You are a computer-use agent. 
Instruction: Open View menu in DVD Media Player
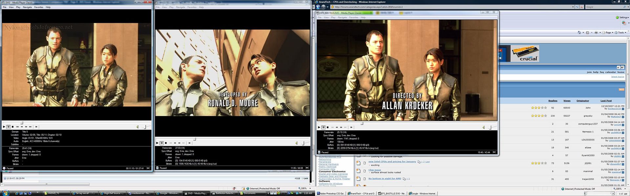pyautogui.click(x=11, y=7)
